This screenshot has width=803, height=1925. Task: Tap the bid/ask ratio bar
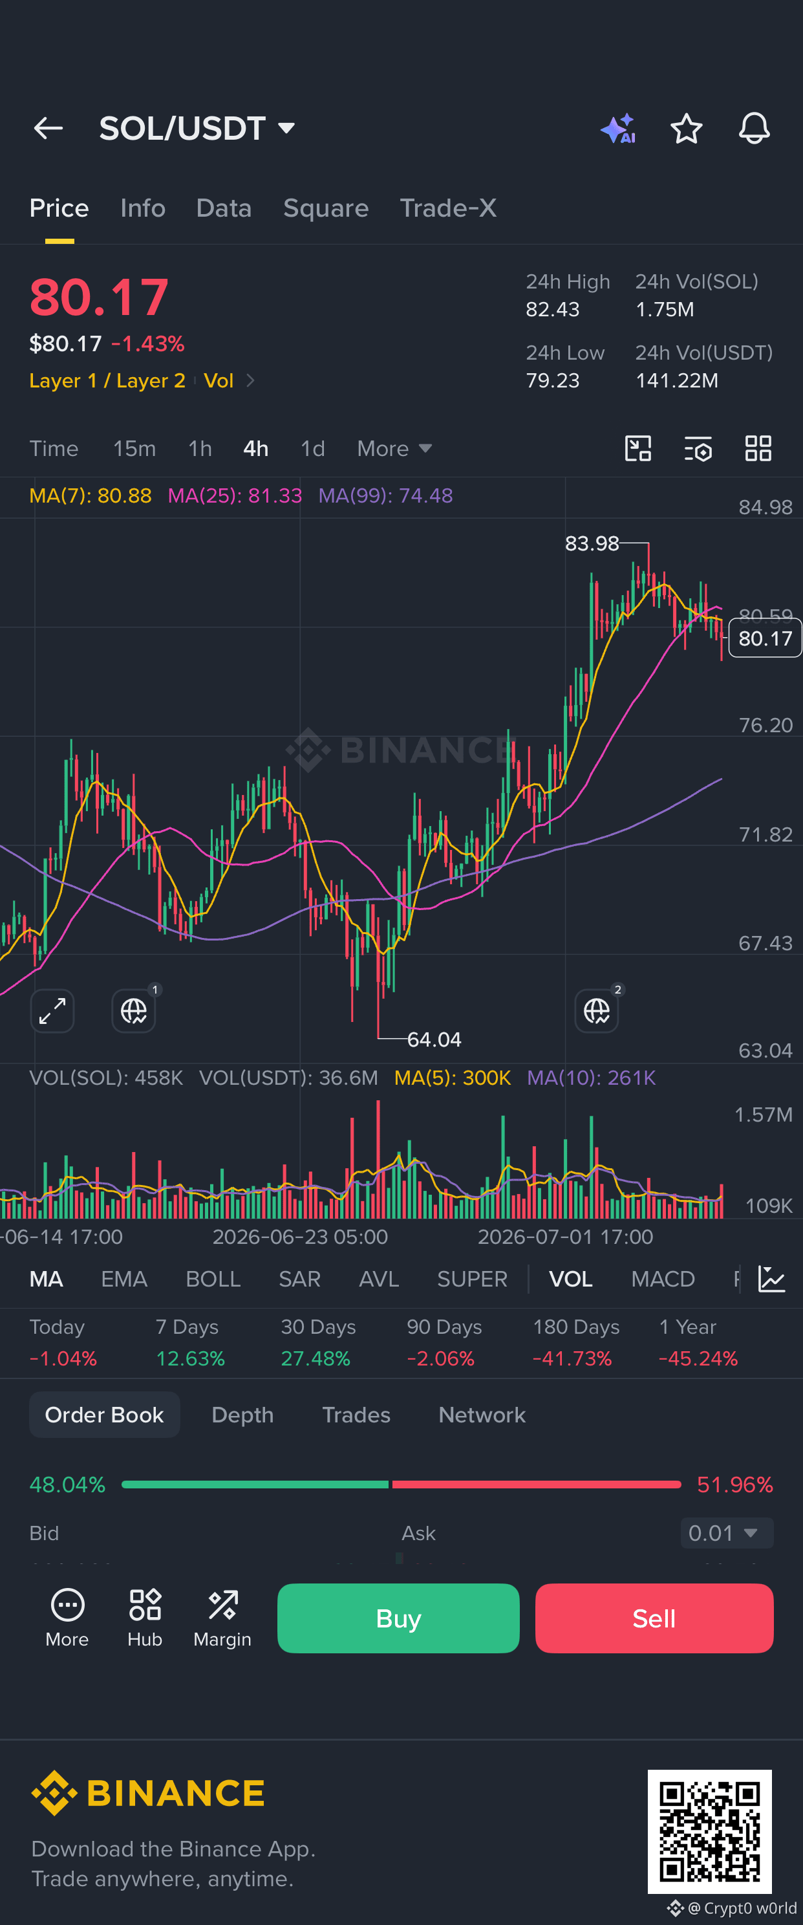(401, 1484)
